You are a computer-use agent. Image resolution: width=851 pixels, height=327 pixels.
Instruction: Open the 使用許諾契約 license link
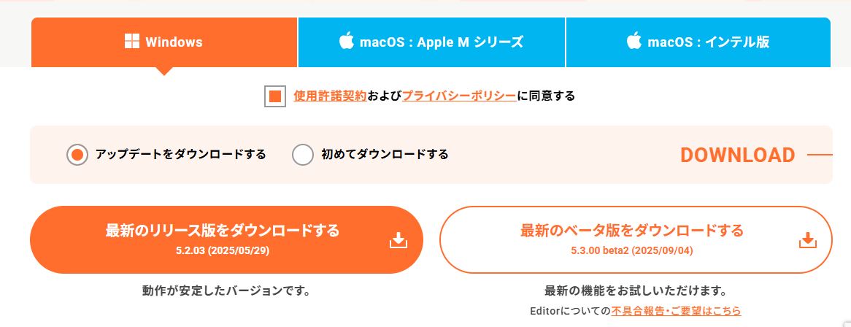pyautogui.click(x=330, y=96)
